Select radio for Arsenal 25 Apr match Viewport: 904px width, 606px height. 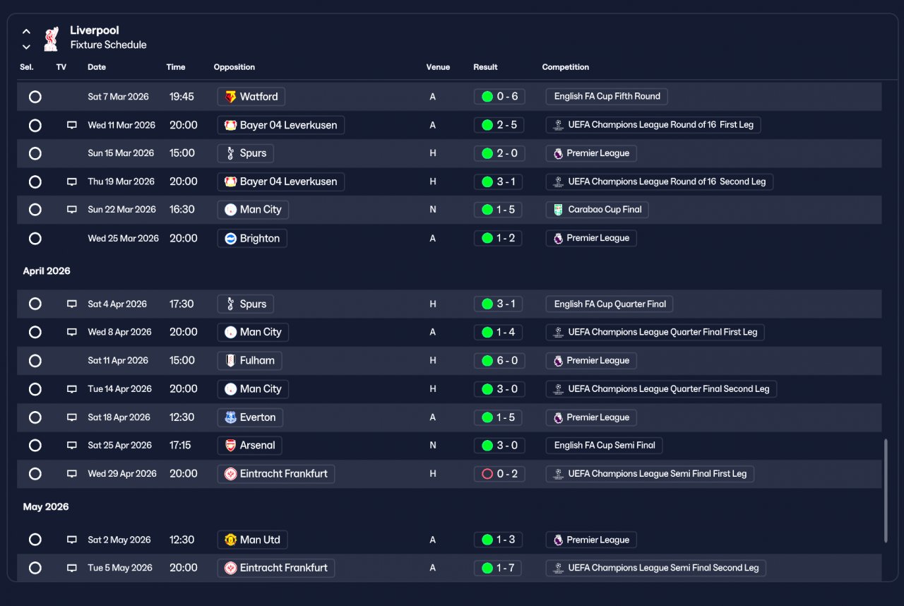click(x=35, y=446)
